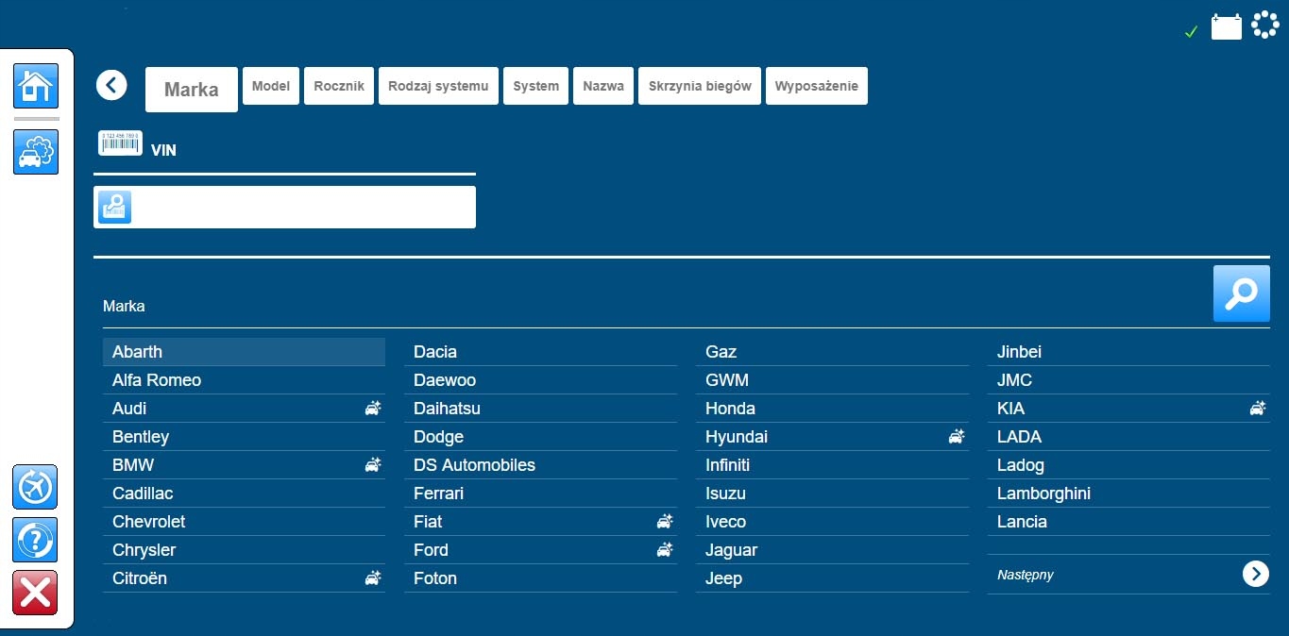Screen dimensions: 1289x636
Task: Choose Dodge brand
Action: (x=540, y=437)
